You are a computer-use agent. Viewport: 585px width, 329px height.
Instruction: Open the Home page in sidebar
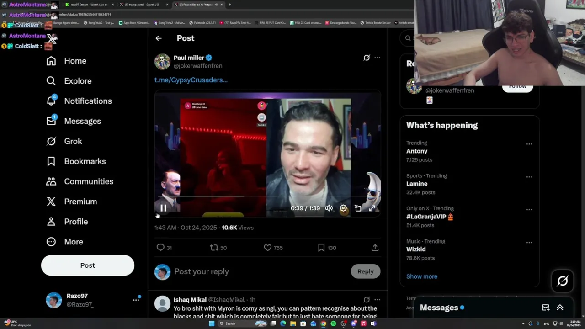coord(66,61)
